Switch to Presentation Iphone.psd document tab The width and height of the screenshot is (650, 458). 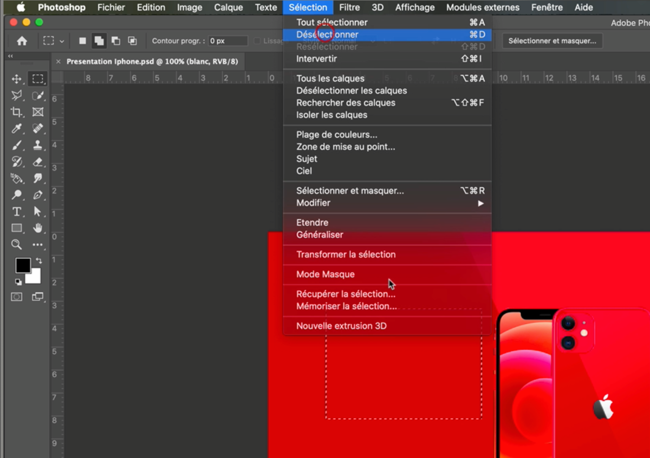point(152,62)
